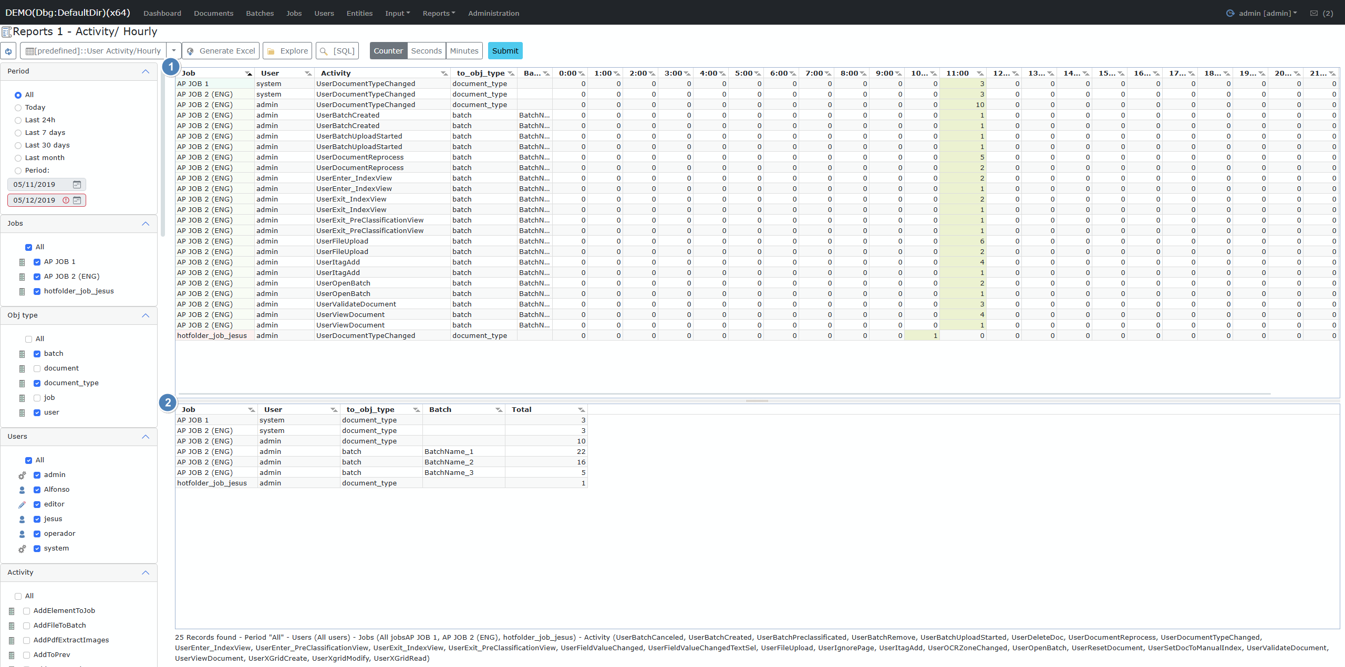Click the refresh report icon button
The height and width of the screenshot is (667, 1345).
8,51
